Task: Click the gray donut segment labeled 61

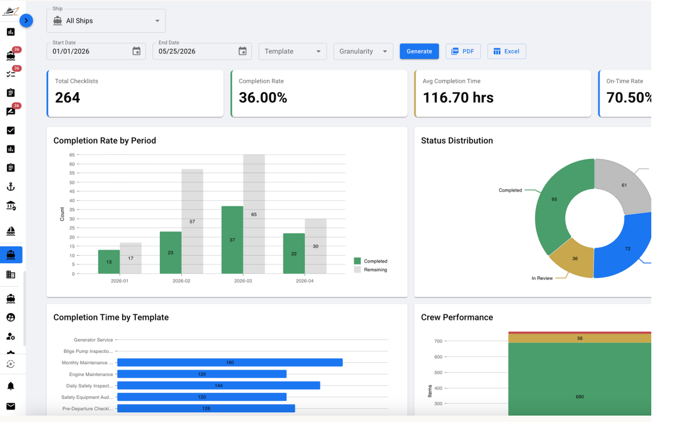Action: click(x=624, y=185)
